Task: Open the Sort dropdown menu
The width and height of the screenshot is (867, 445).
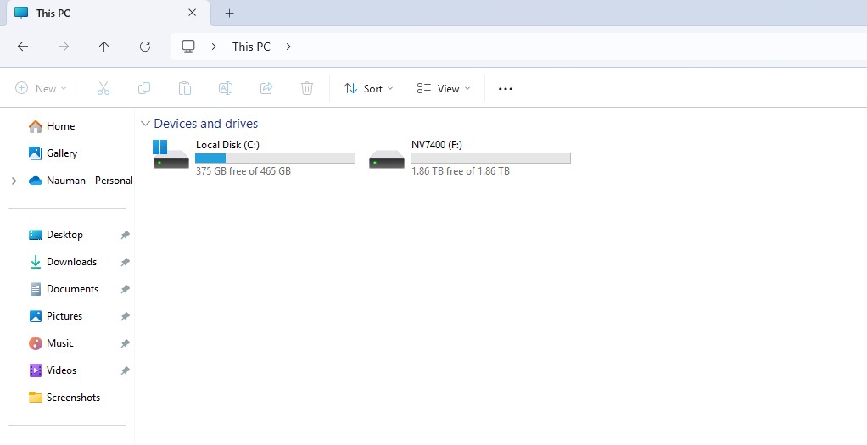Action: (x=368, y=88)
